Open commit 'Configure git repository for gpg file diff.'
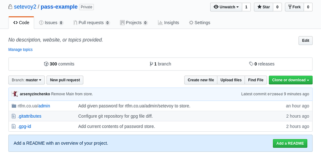The image size is (321, 157). [116, 116]
